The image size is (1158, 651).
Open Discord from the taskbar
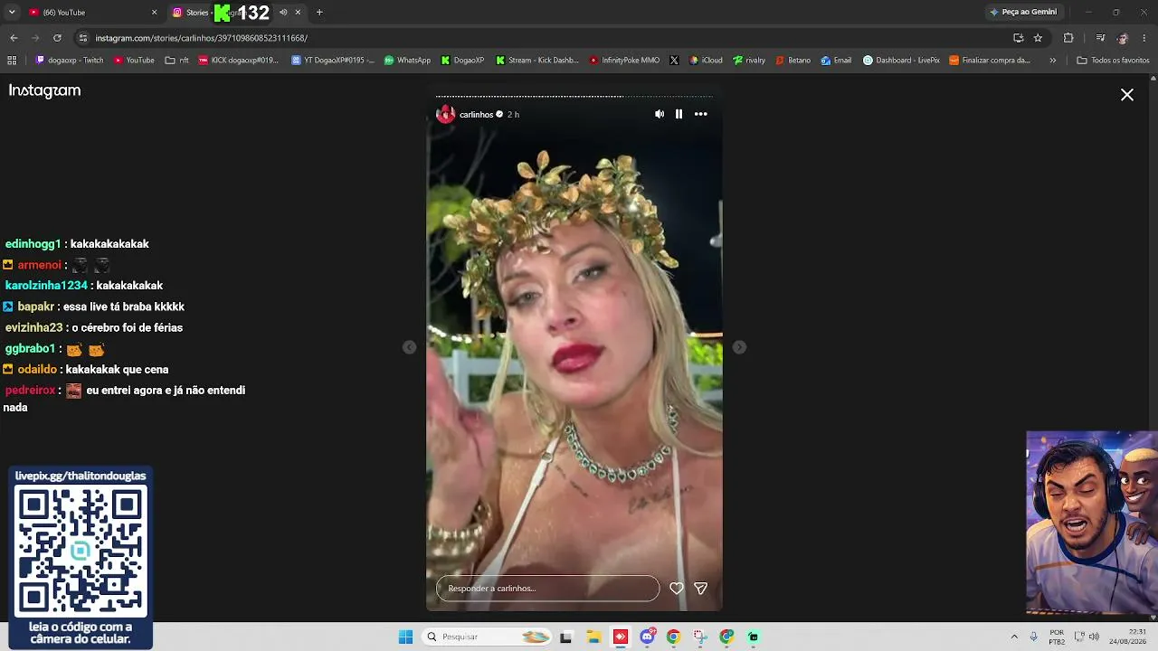click(x=647, y=637)
